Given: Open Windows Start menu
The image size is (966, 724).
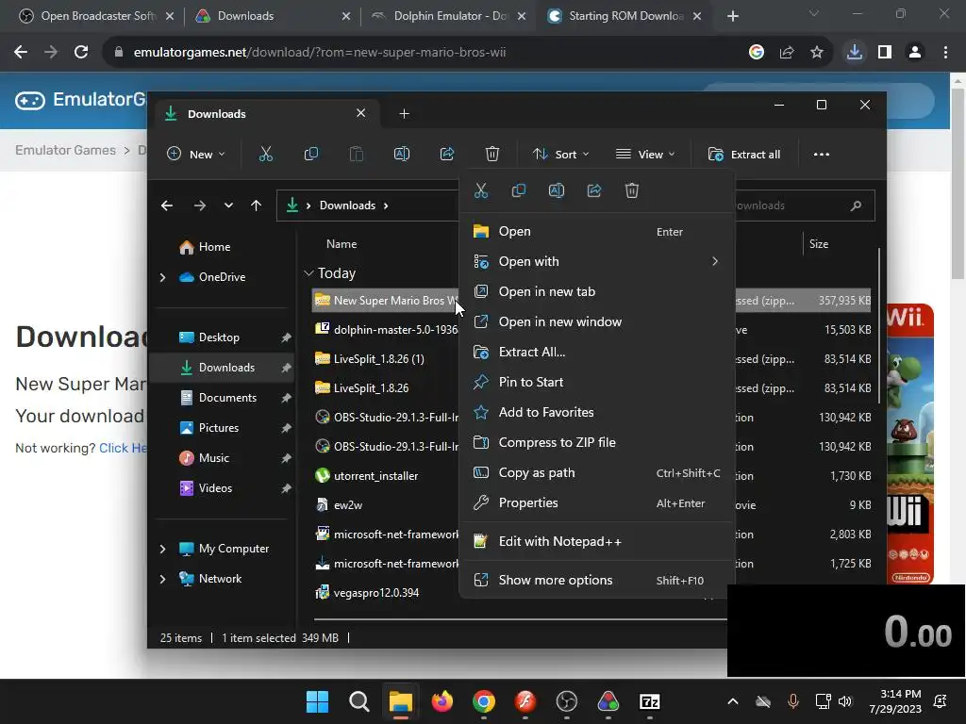Looking at the screenshot, I should pyautogui.click(x=317, y=701).
